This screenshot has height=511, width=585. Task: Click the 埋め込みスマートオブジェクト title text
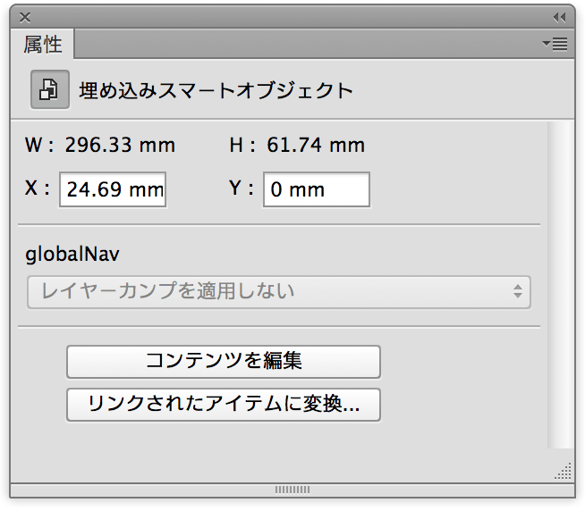click(x=216, y=90)
